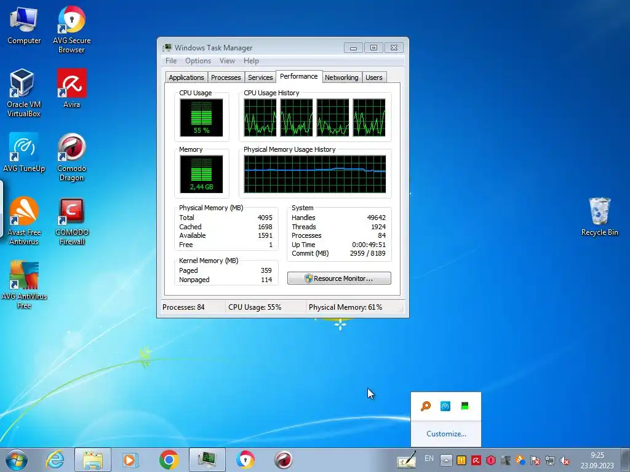Screen dimensions: 630x472
Task: Click the Handles value 49642
Action: pos(376,218)
